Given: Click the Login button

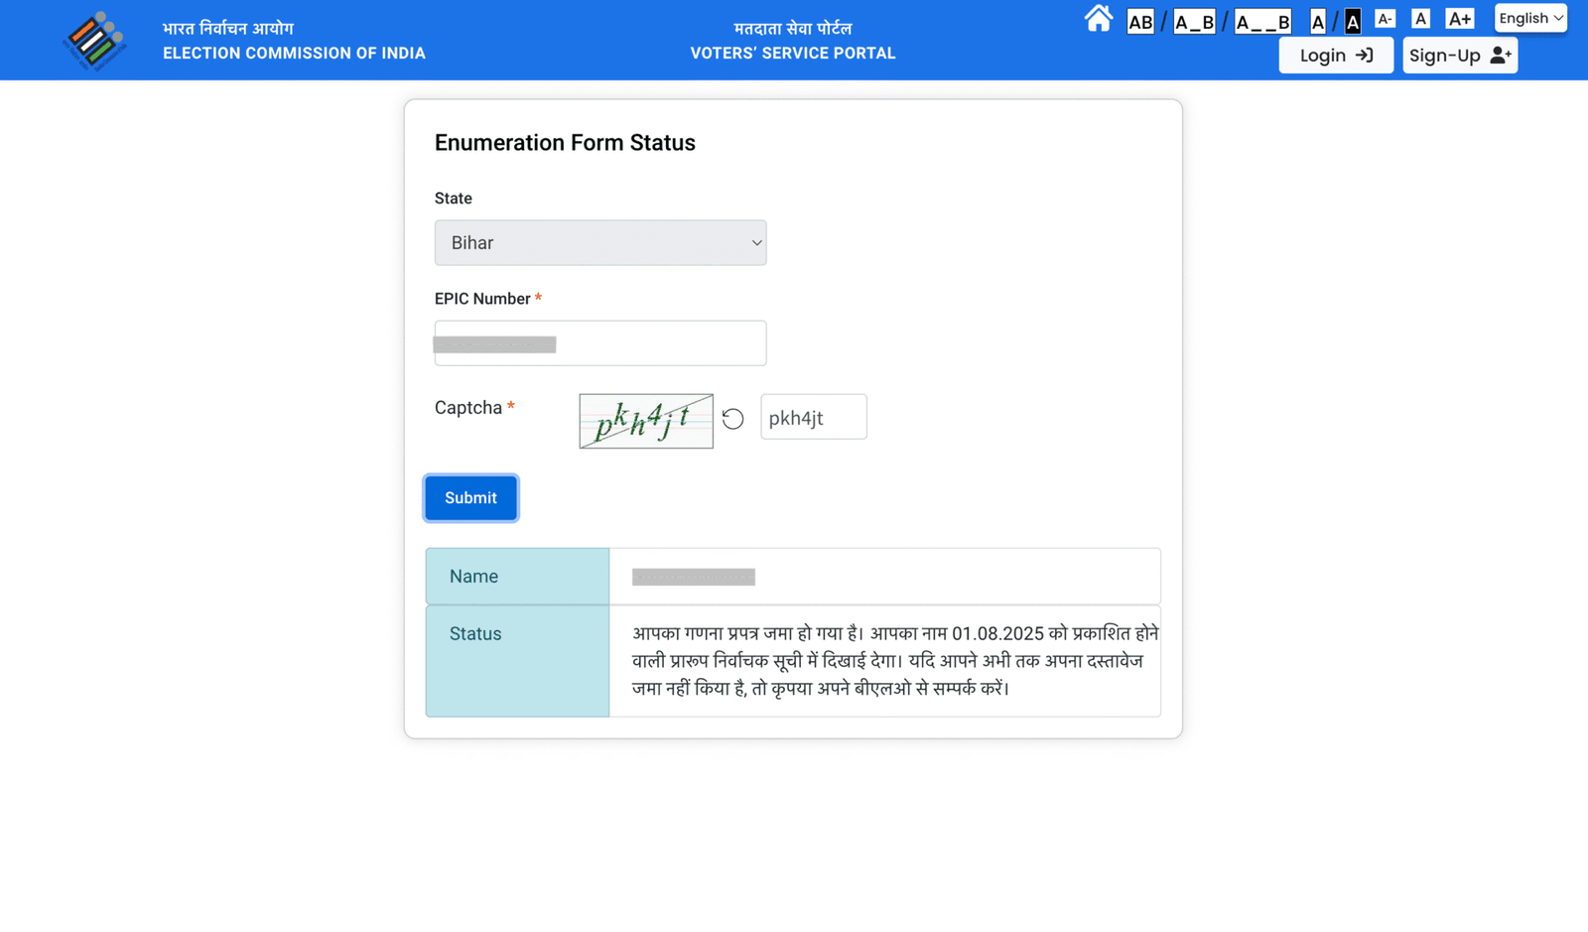Looking at the screenshot, I should tap(1335, 56).
